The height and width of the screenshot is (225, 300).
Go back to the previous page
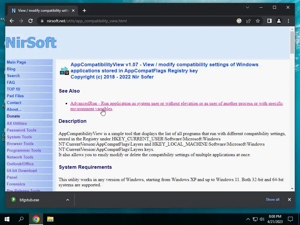click(12, 21)
